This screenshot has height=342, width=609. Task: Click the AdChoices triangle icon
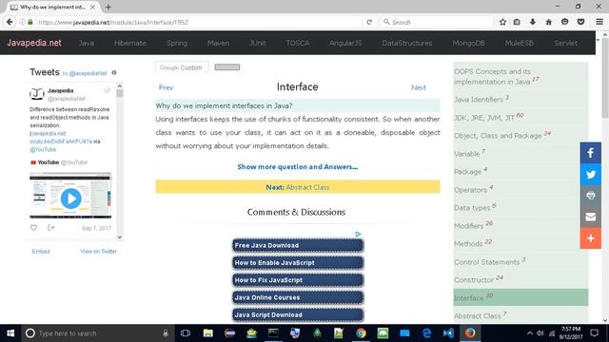click(x=358, y=235)
